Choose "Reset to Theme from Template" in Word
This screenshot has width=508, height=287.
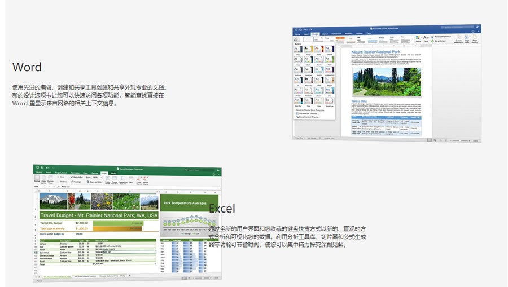310,110
